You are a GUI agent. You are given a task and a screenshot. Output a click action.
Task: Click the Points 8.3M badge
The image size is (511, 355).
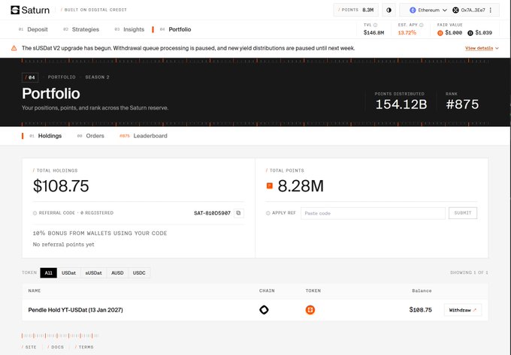pos(356,10)
